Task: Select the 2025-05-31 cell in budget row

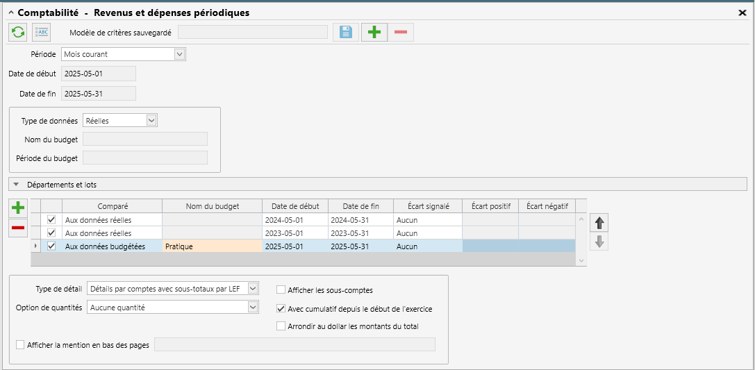Action: 361,246
